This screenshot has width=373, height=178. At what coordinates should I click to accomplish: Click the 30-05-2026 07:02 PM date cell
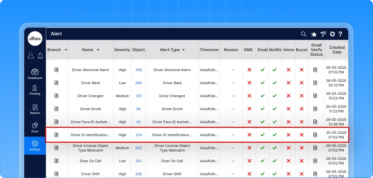pyautogui.click(x=336, y=135)
